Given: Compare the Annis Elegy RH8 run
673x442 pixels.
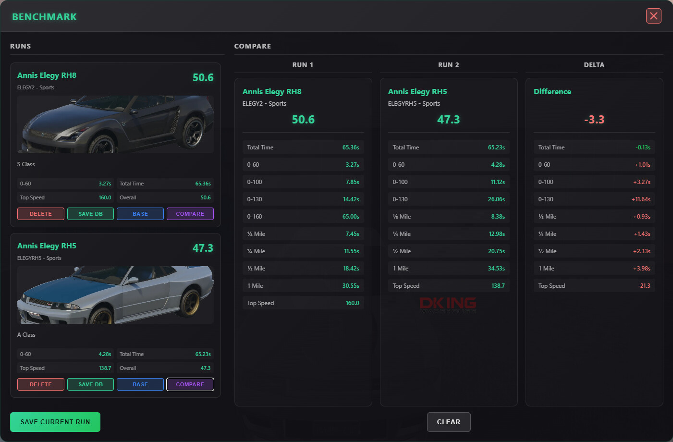Looking at the screenshot, I should click(190, 214).
